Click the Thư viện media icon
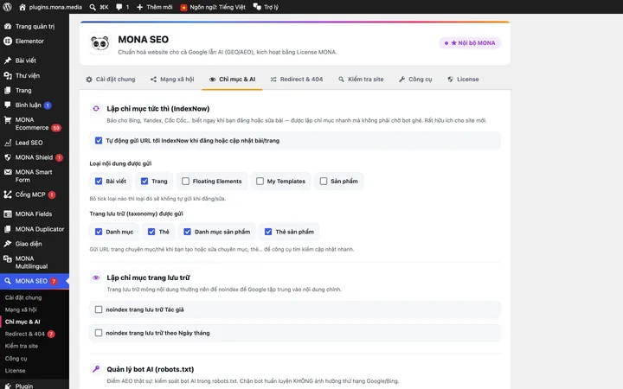This screenshot has width=623, height=389. pyautogui.click(x=8, y=75)
